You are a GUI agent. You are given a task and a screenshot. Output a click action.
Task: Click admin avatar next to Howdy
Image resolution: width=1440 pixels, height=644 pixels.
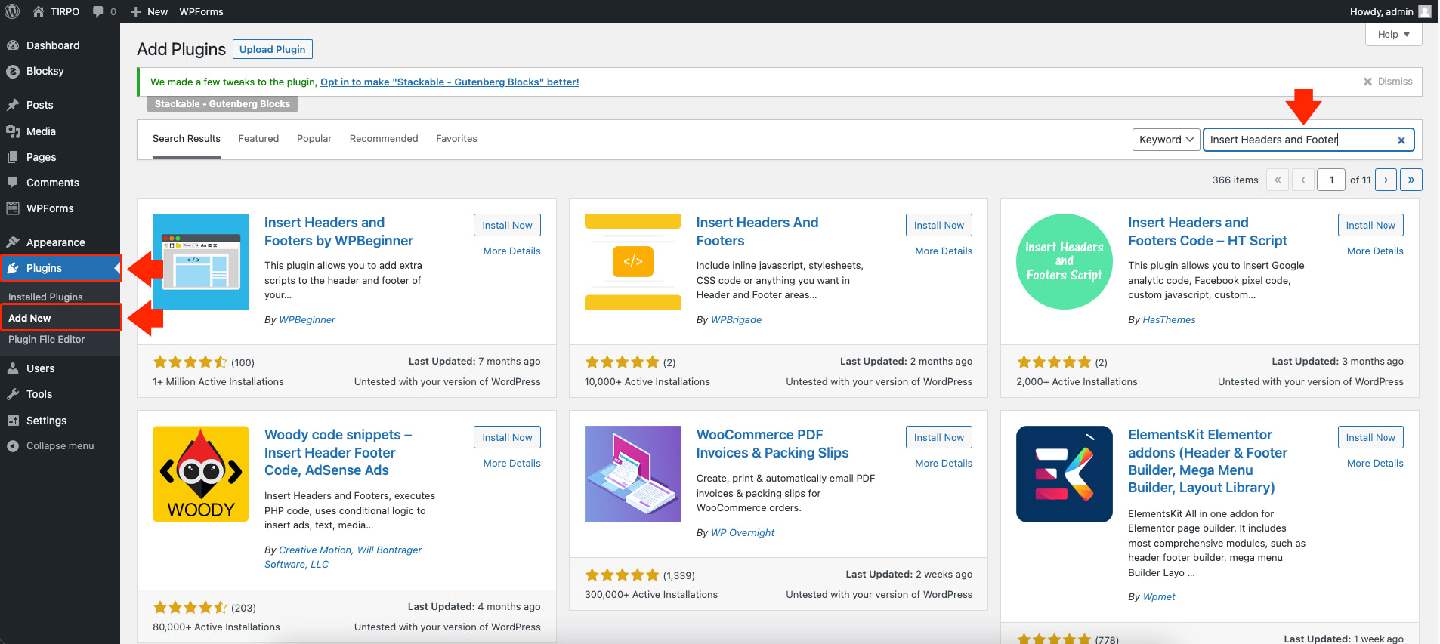click(1425, 11)
